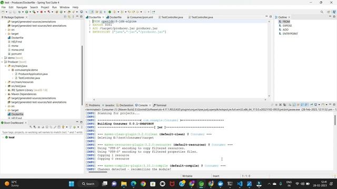Select HELP.md in the upper project
The image size is (337, 189).
(16, 42)
